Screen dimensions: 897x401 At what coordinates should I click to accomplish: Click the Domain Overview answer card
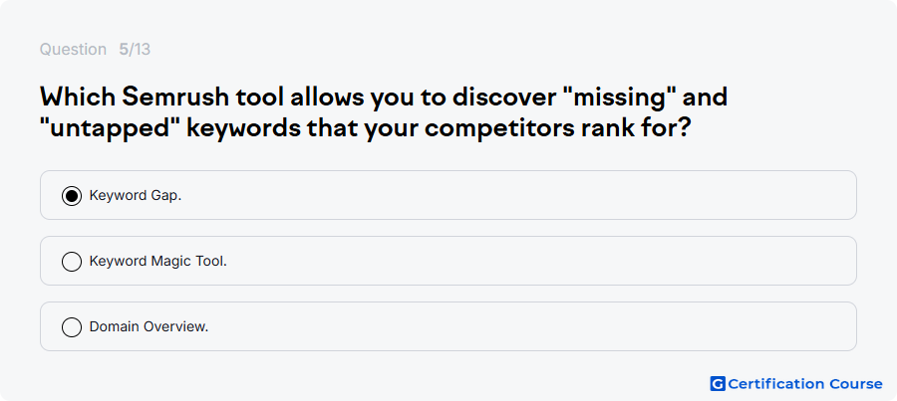tap(448, 326)
